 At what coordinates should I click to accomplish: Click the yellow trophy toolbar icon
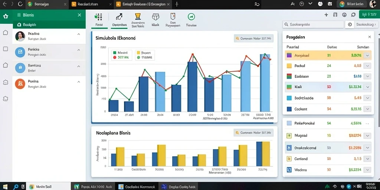tap(138, 16)
